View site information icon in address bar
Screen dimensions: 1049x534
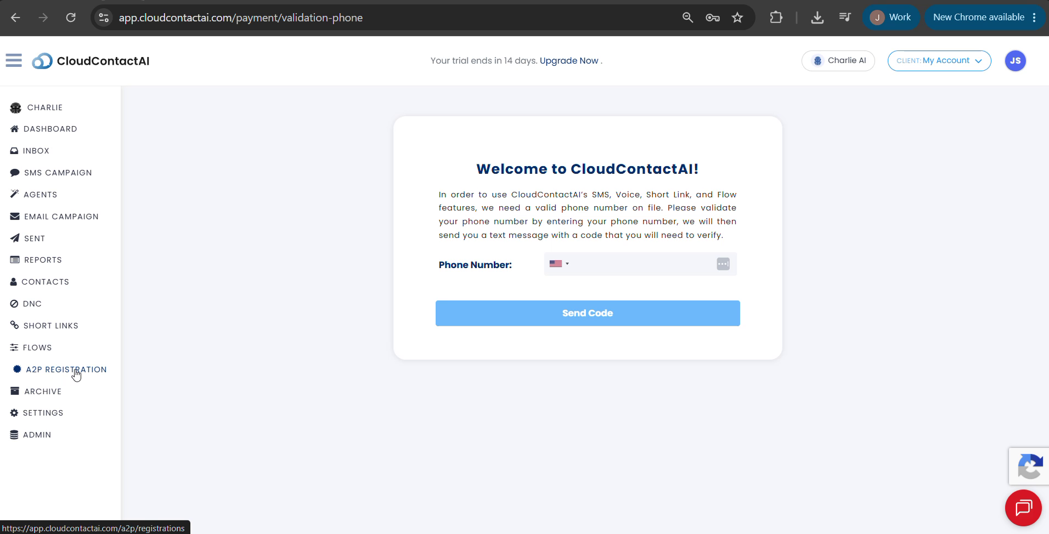pyautogui.click(x=104, y=18)
